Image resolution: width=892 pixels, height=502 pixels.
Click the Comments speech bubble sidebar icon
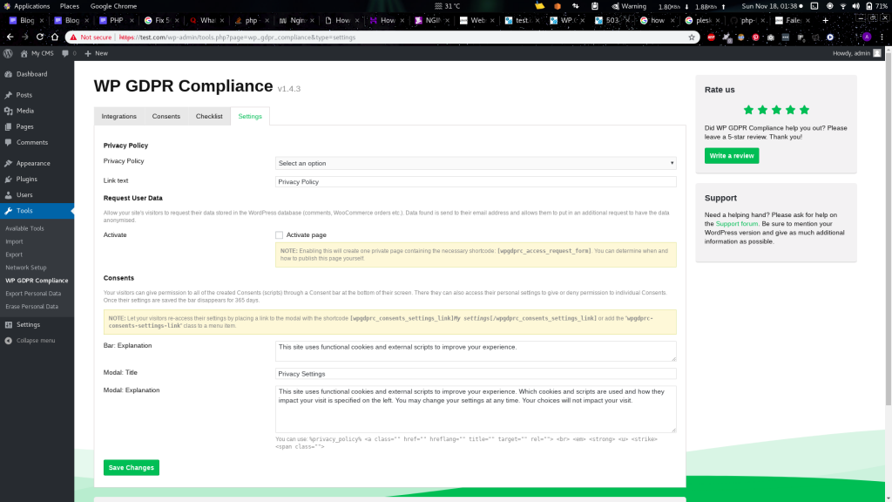9,142
